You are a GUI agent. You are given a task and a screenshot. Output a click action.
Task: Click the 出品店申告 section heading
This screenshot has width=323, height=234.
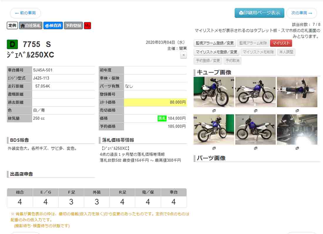coord(21,174)
